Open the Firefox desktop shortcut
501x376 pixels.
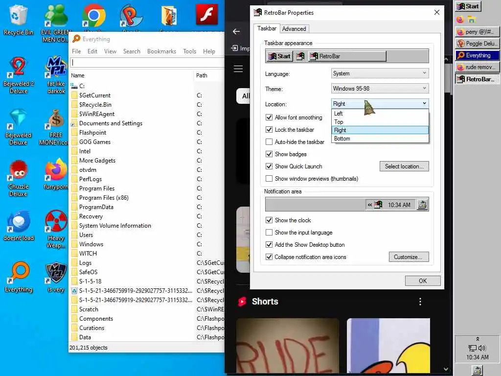[x=56, y=174]
